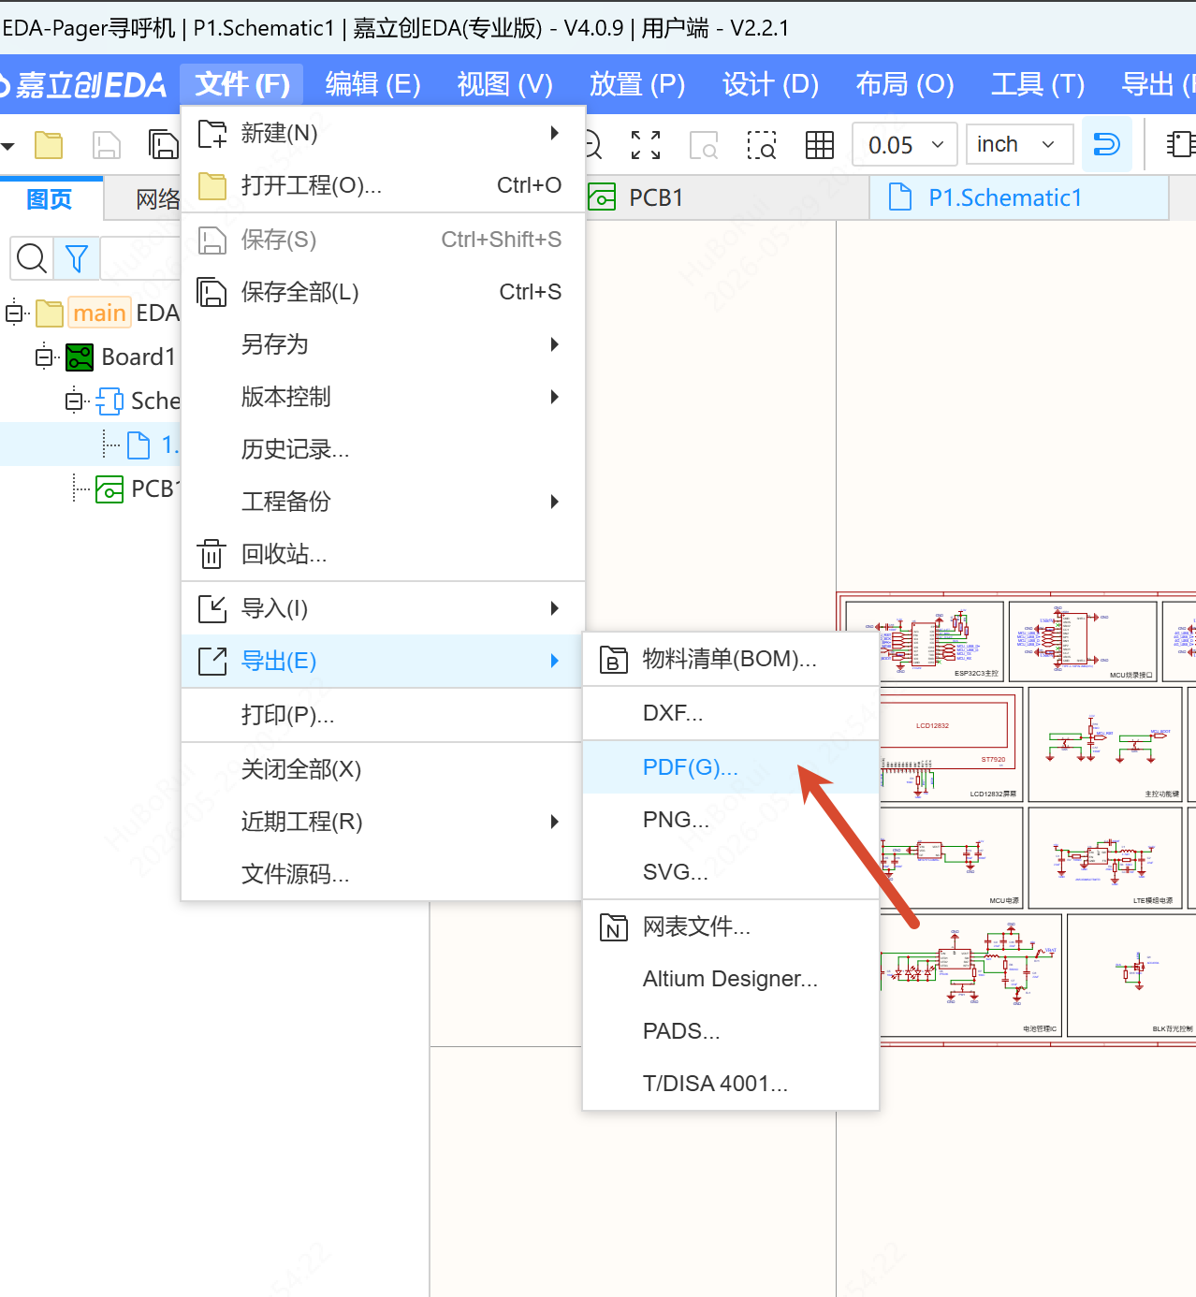Image resolution: width=1196 pixels, height=1297 pixels.
Task: Expand the 近期工程(R) submenu
Action: pyautogui.click(x=383, y=822)
